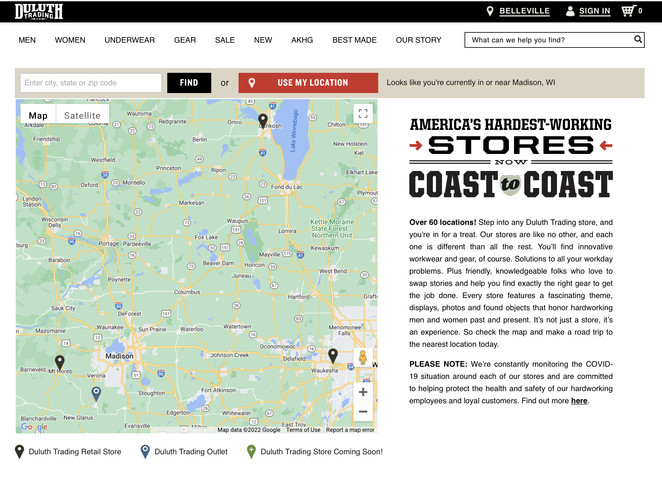This screenshot has height=478, width=662.
Task: Zoom out on the map
Action: pyautogui.click(x=363, y=412)
